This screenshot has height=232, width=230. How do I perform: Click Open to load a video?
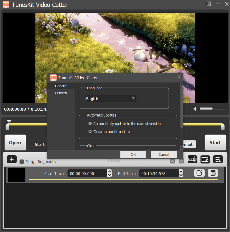(15, 143)
